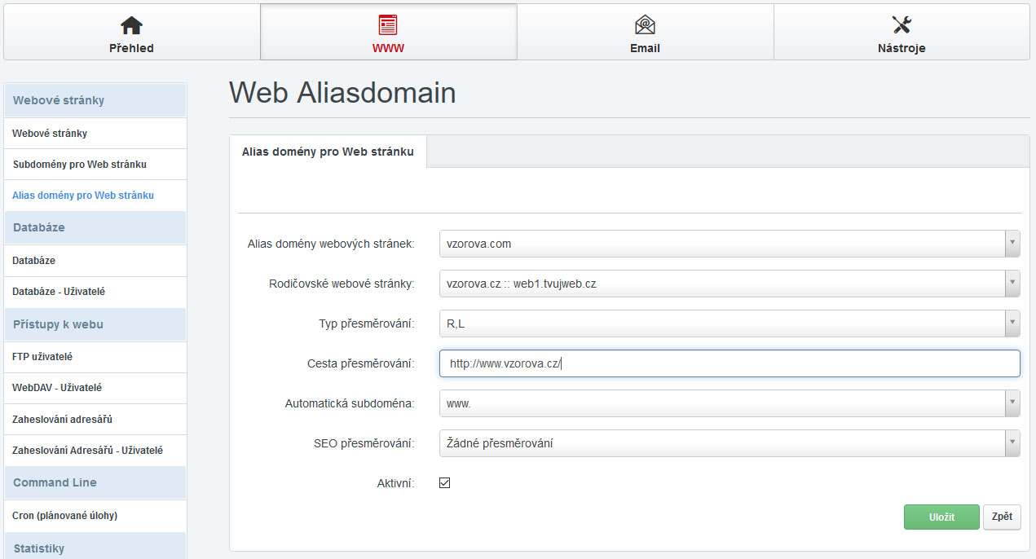The image size is (1036, 559).
Task: Click the Přehled home icon
Action: click(x=131, y=25)
